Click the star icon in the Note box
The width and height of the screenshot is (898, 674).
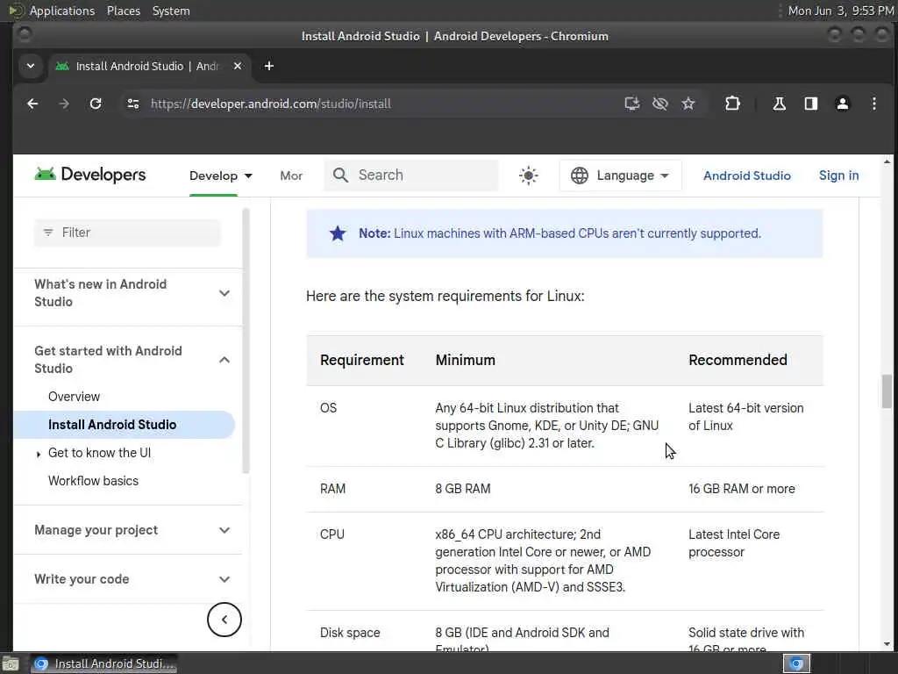338,233
